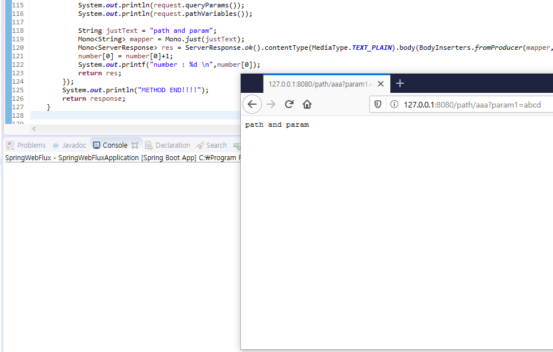Click SpringWebFluxApplication console title text
553x352 pixels.
click(x=99, y=157)
